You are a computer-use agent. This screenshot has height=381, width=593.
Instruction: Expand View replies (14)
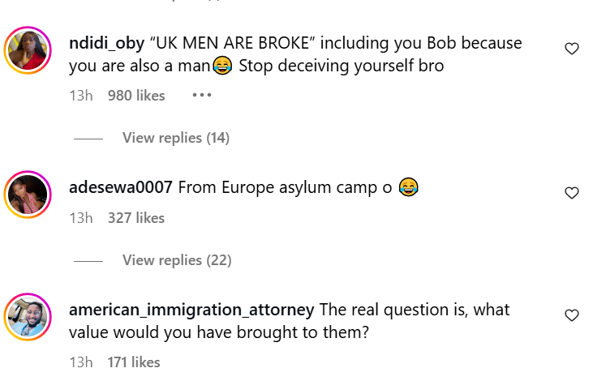click(176, 138)
